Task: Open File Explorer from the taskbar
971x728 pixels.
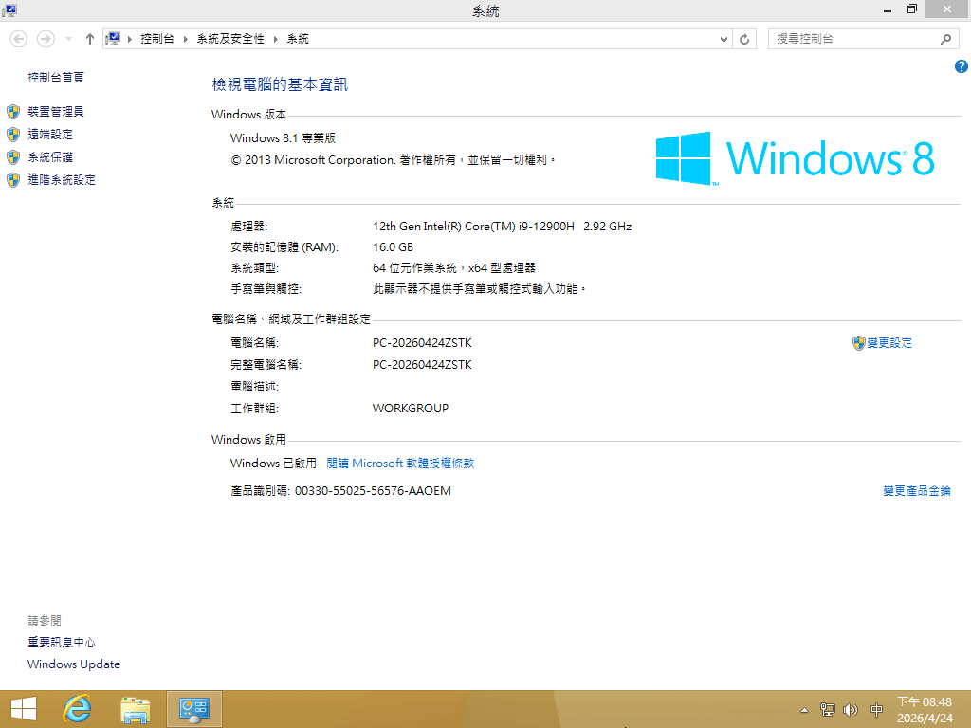Action: tap(136, 708)
